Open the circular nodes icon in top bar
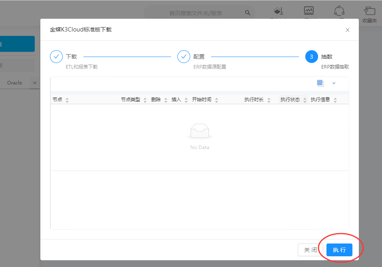 tap(339, 11)
